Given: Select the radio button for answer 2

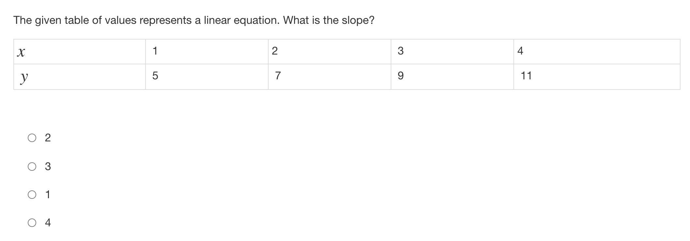Looking at the screenshot, I should click(x=32, y=138).
